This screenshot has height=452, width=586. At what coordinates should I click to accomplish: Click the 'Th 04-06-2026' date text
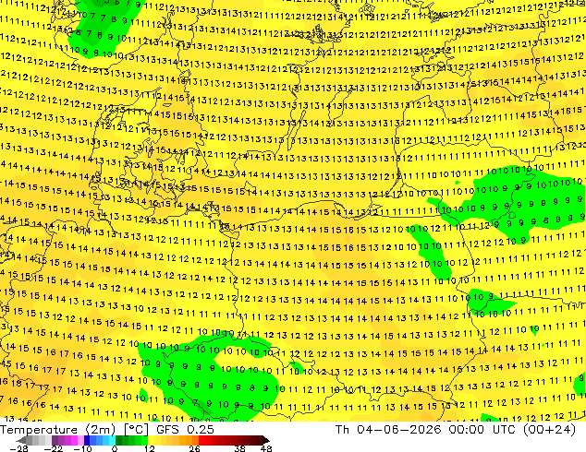click(388, 430)
